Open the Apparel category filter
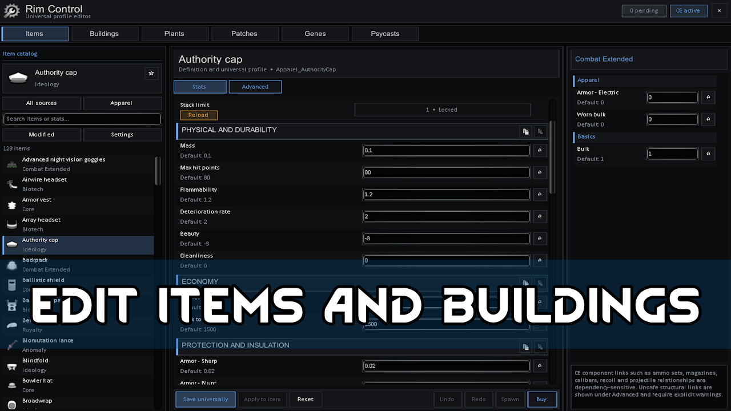731x411 pixels. pos(122,103)
